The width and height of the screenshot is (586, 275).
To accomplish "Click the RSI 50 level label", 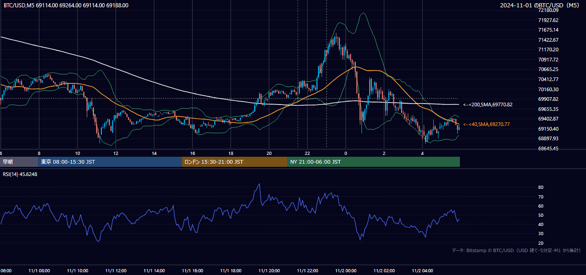I will coord(541,215).
